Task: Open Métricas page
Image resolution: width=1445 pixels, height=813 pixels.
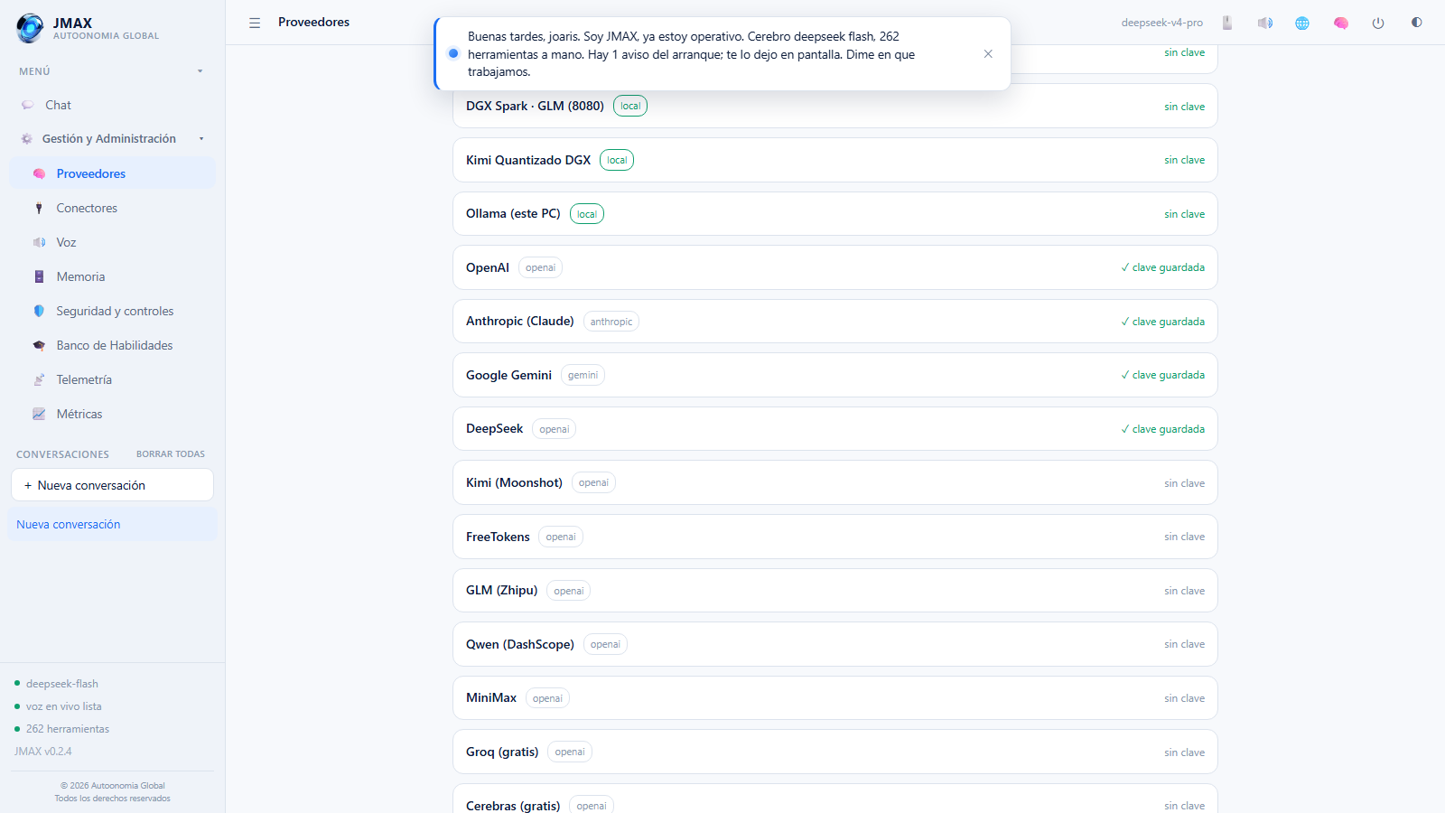Action: 113,414
